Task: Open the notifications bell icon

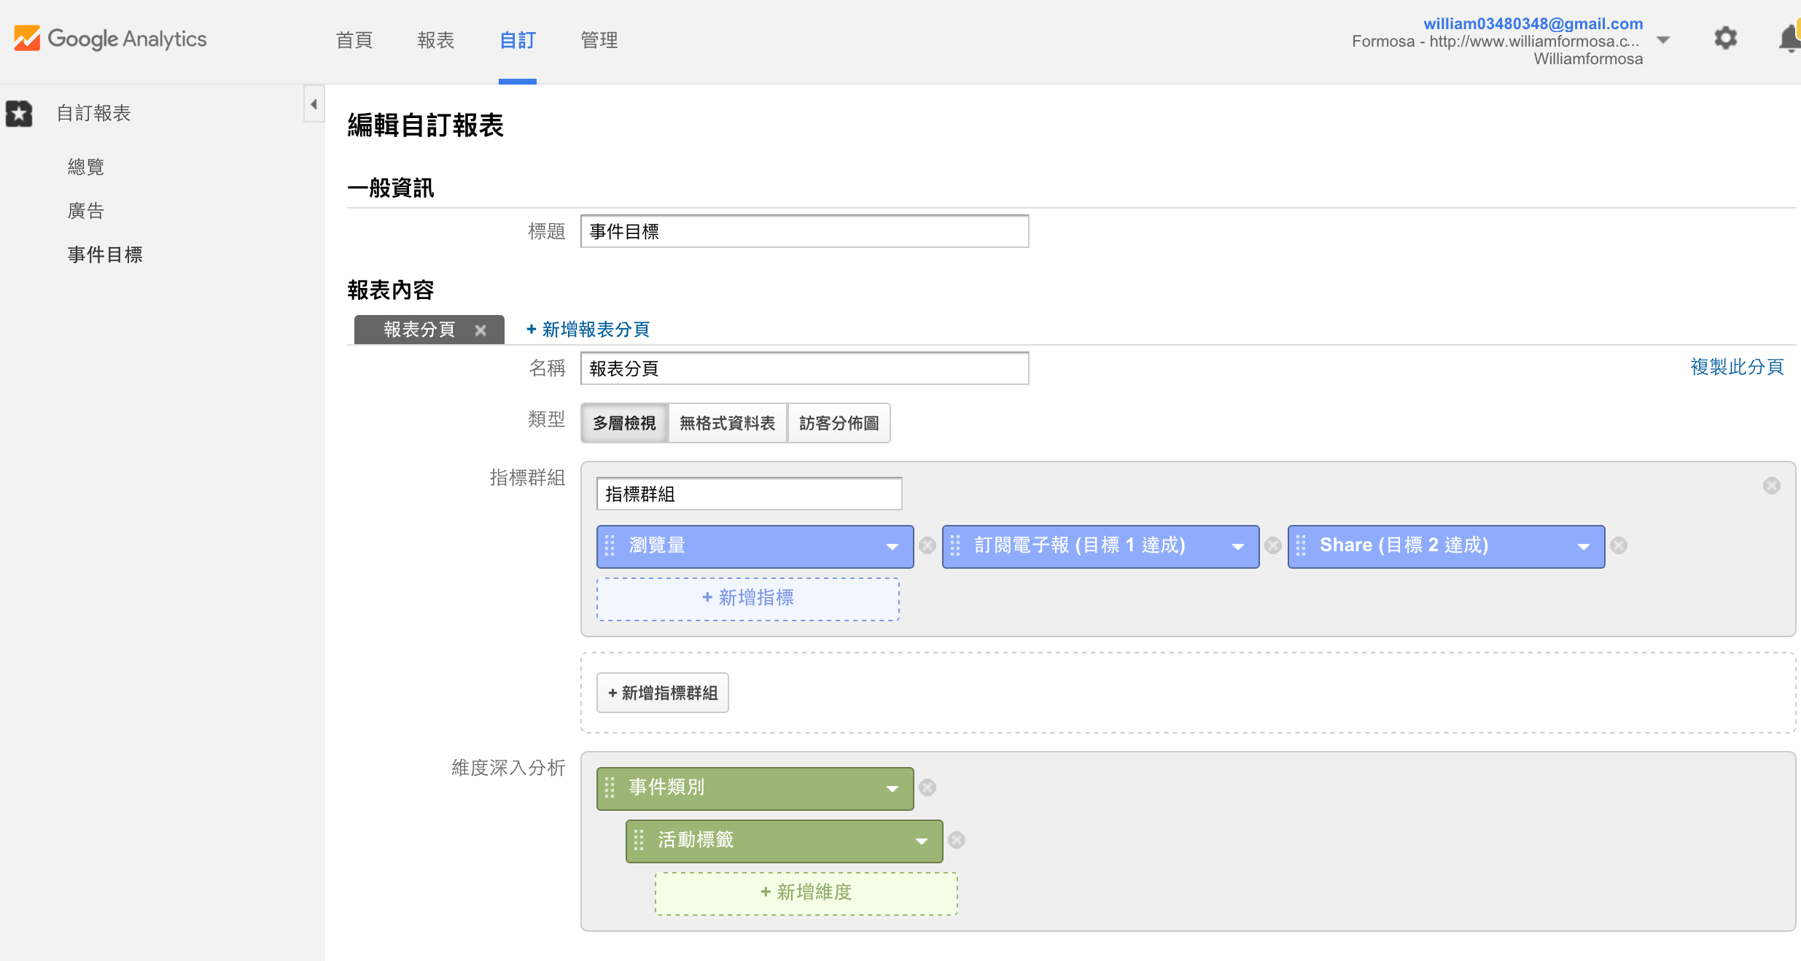Action: pos(1789,39)
